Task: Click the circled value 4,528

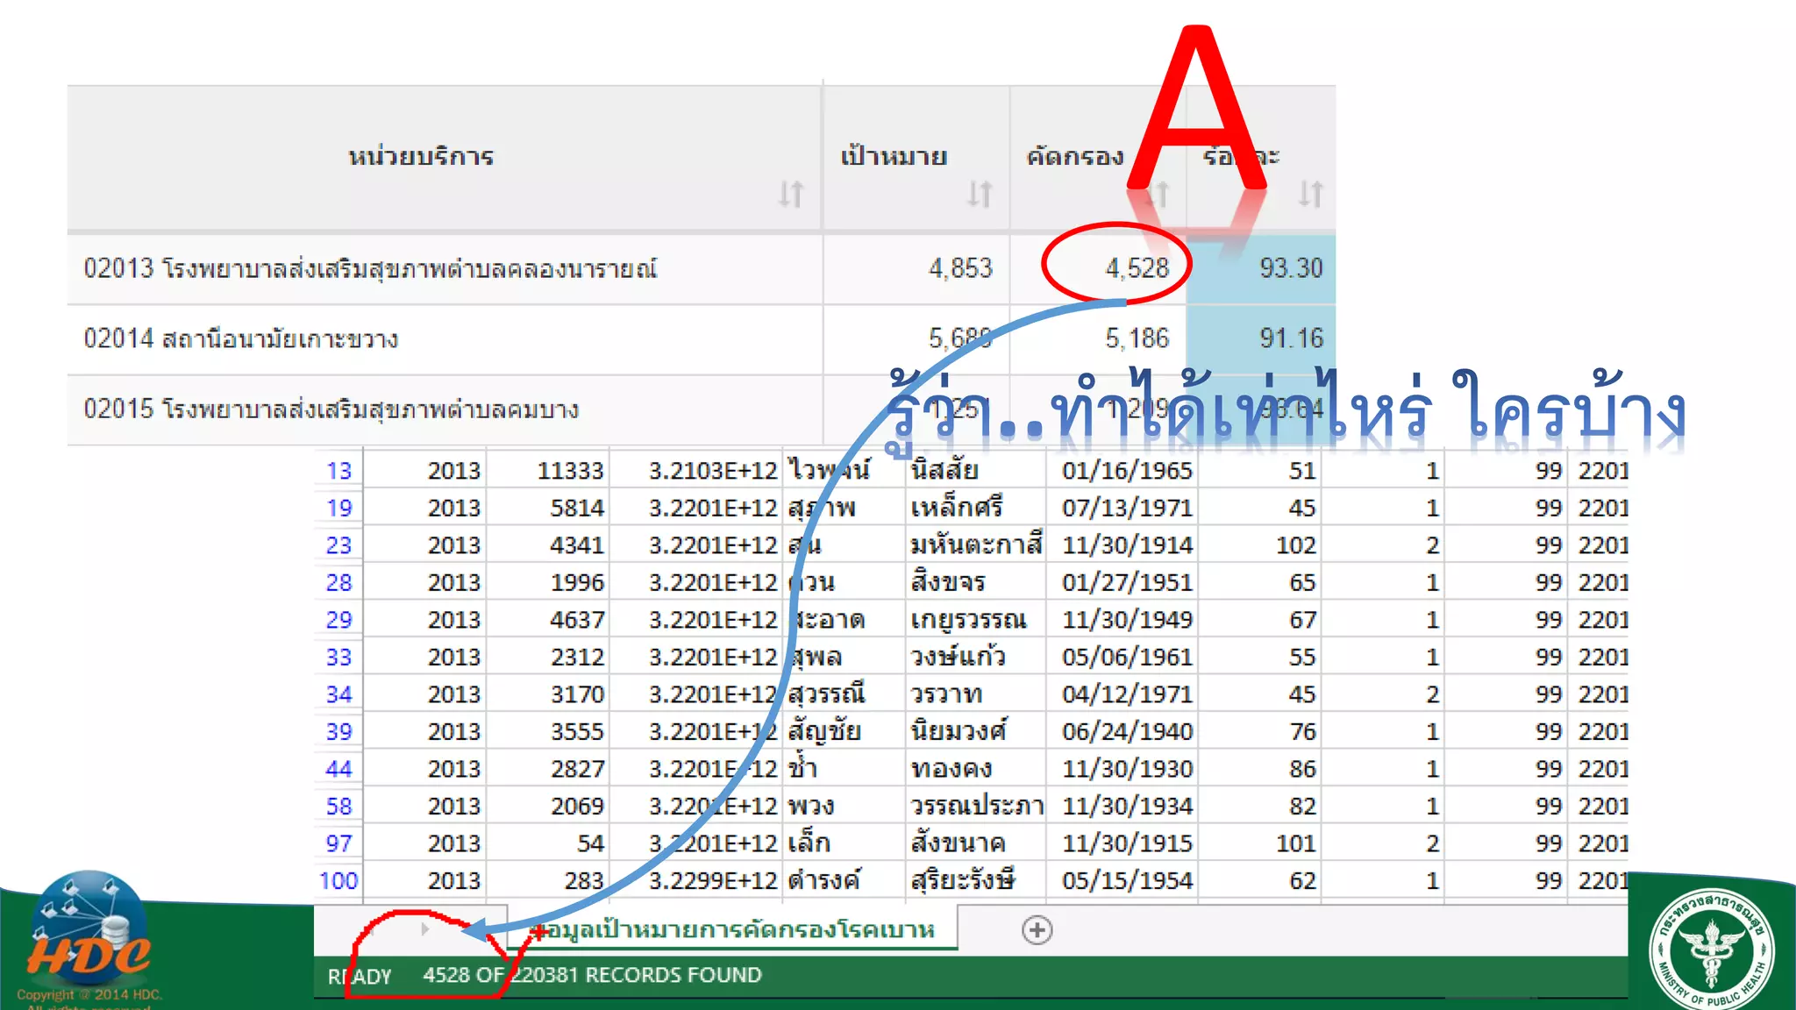Action: [x=1137, y=268]
